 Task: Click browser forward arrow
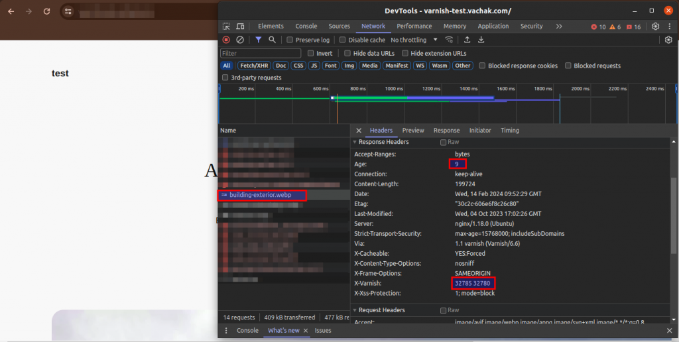(x=29, y=11)
